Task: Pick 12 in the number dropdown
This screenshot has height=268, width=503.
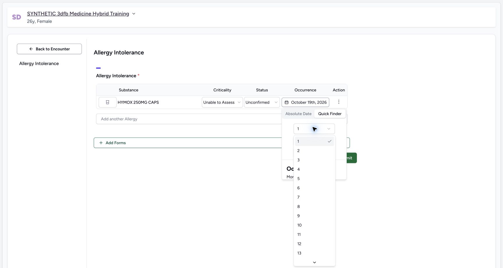Action: [314, 244]
